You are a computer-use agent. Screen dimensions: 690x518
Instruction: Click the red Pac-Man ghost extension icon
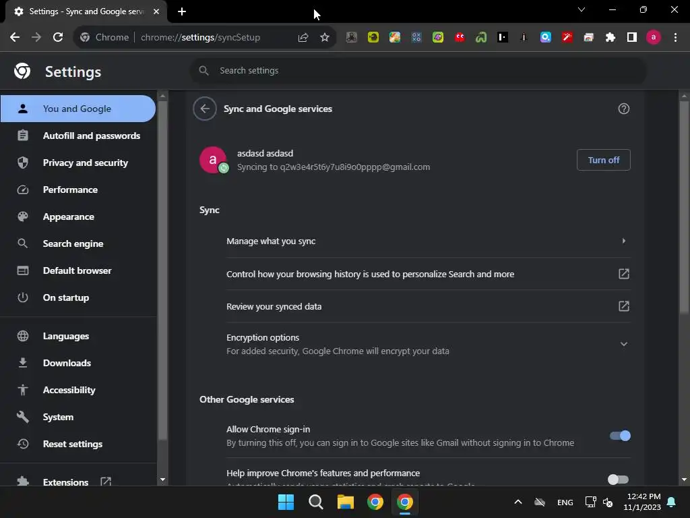(x=460, y=38)
